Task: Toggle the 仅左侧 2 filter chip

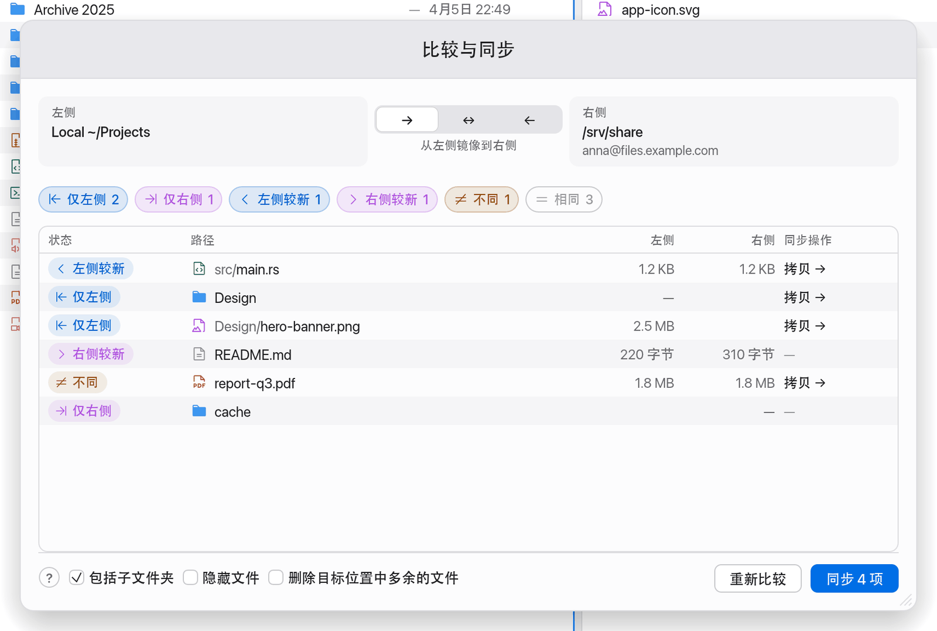Action: (83, 200)
